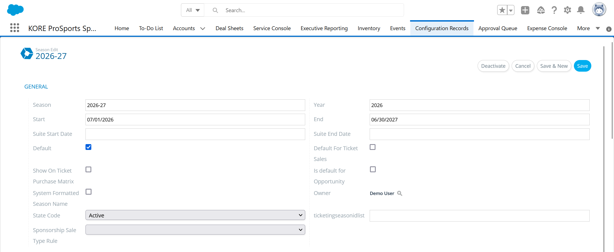Click the page vertical scrollbar
The image size is (614, 252).
click(x=612, y=90)
